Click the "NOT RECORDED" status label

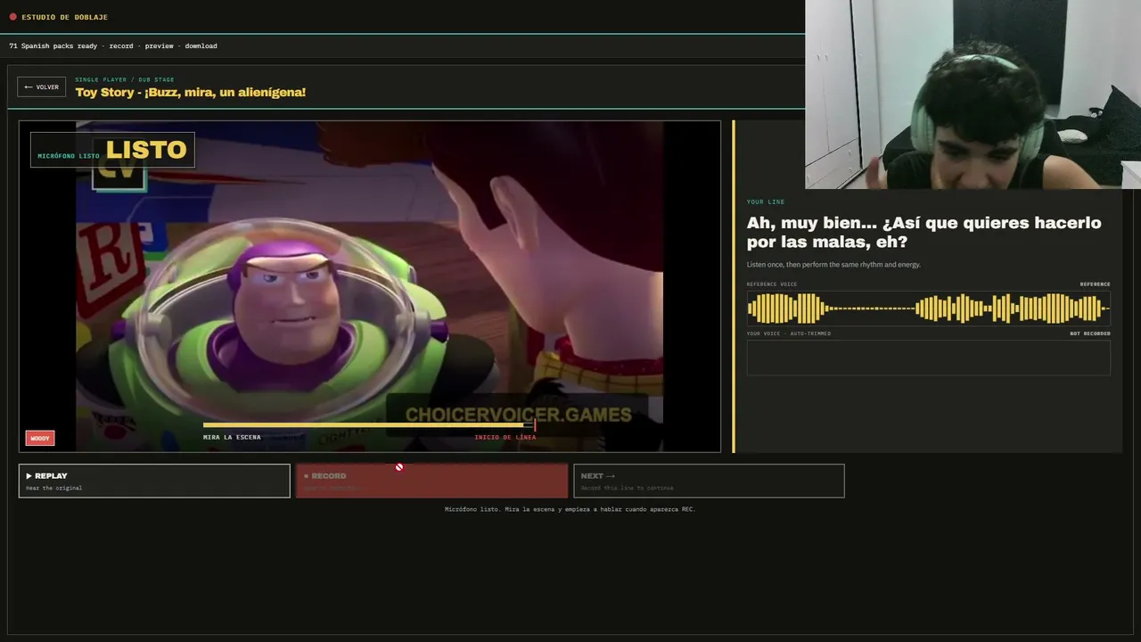[1090, 333]
